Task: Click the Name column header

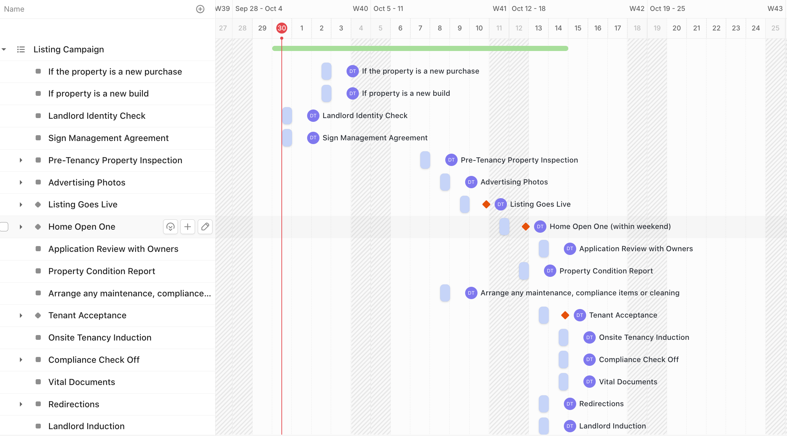Action: click(x=14, y=9)
